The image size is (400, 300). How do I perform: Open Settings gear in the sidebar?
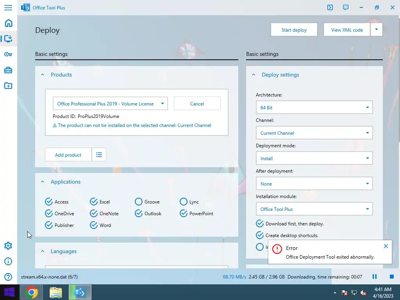(x=8, y=246)
